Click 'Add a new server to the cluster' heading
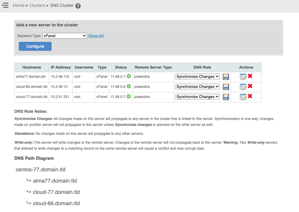 [x=47, y=25]
